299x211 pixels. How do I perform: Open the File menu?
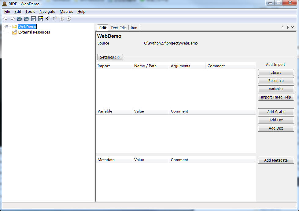tap(7, 12)
